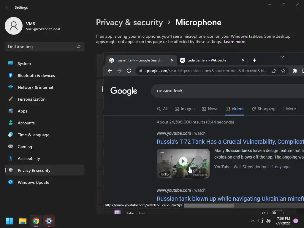Open a new Chrome tab
Screen dimensions: 304x228
[254, 60]
